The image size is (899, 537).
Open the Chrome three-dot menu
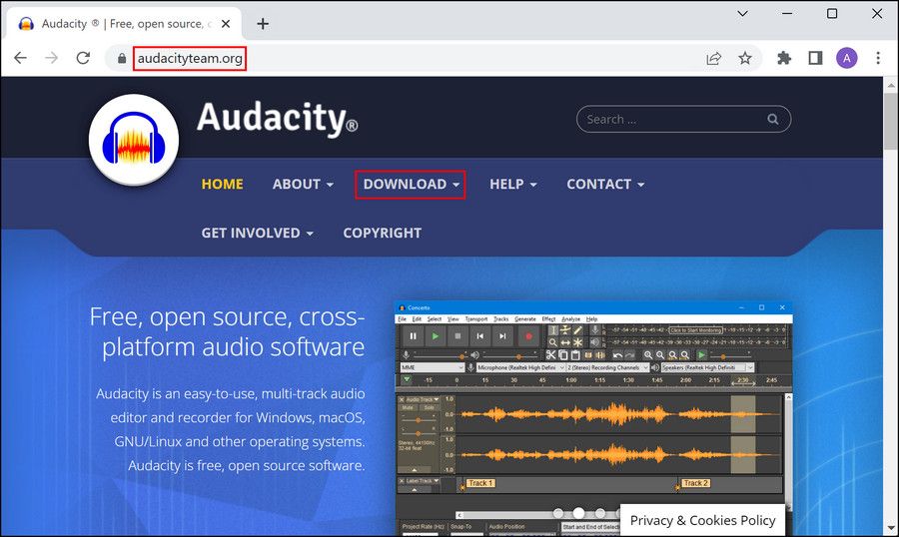coord(878,58)
